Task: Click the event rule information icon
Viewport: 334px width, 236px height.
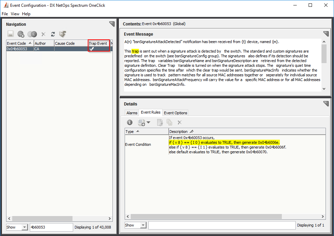Action: pyautogui.click(x=130, y=122)
